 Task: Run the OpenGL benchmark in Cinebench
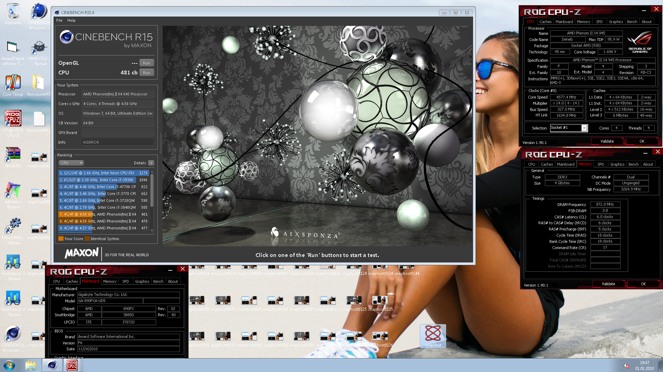tap(146, 63)
